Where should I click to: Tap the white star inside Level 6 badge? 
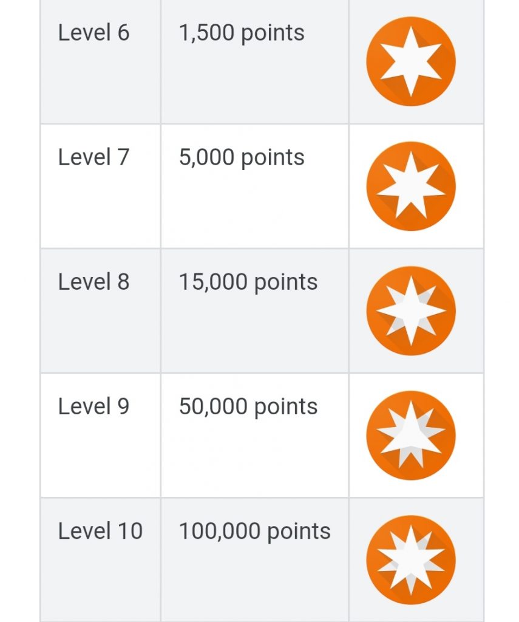point(411,61)
